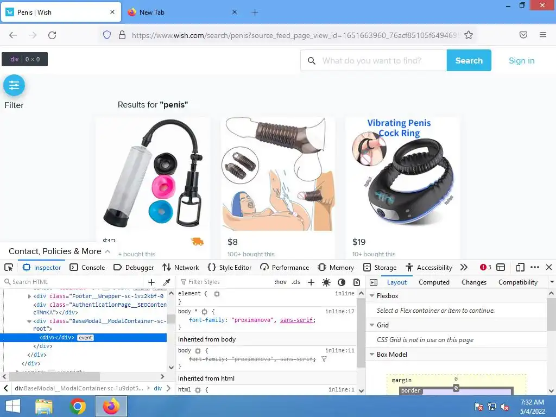Image resolution: width=556 pixels, height=417 pixels.
Task: Show the error count badge
Action: point(485,267)
